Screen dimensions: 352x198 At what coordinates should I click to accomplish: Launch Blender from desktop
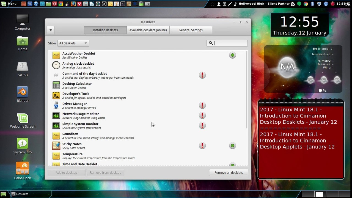[x=23, y=95]
